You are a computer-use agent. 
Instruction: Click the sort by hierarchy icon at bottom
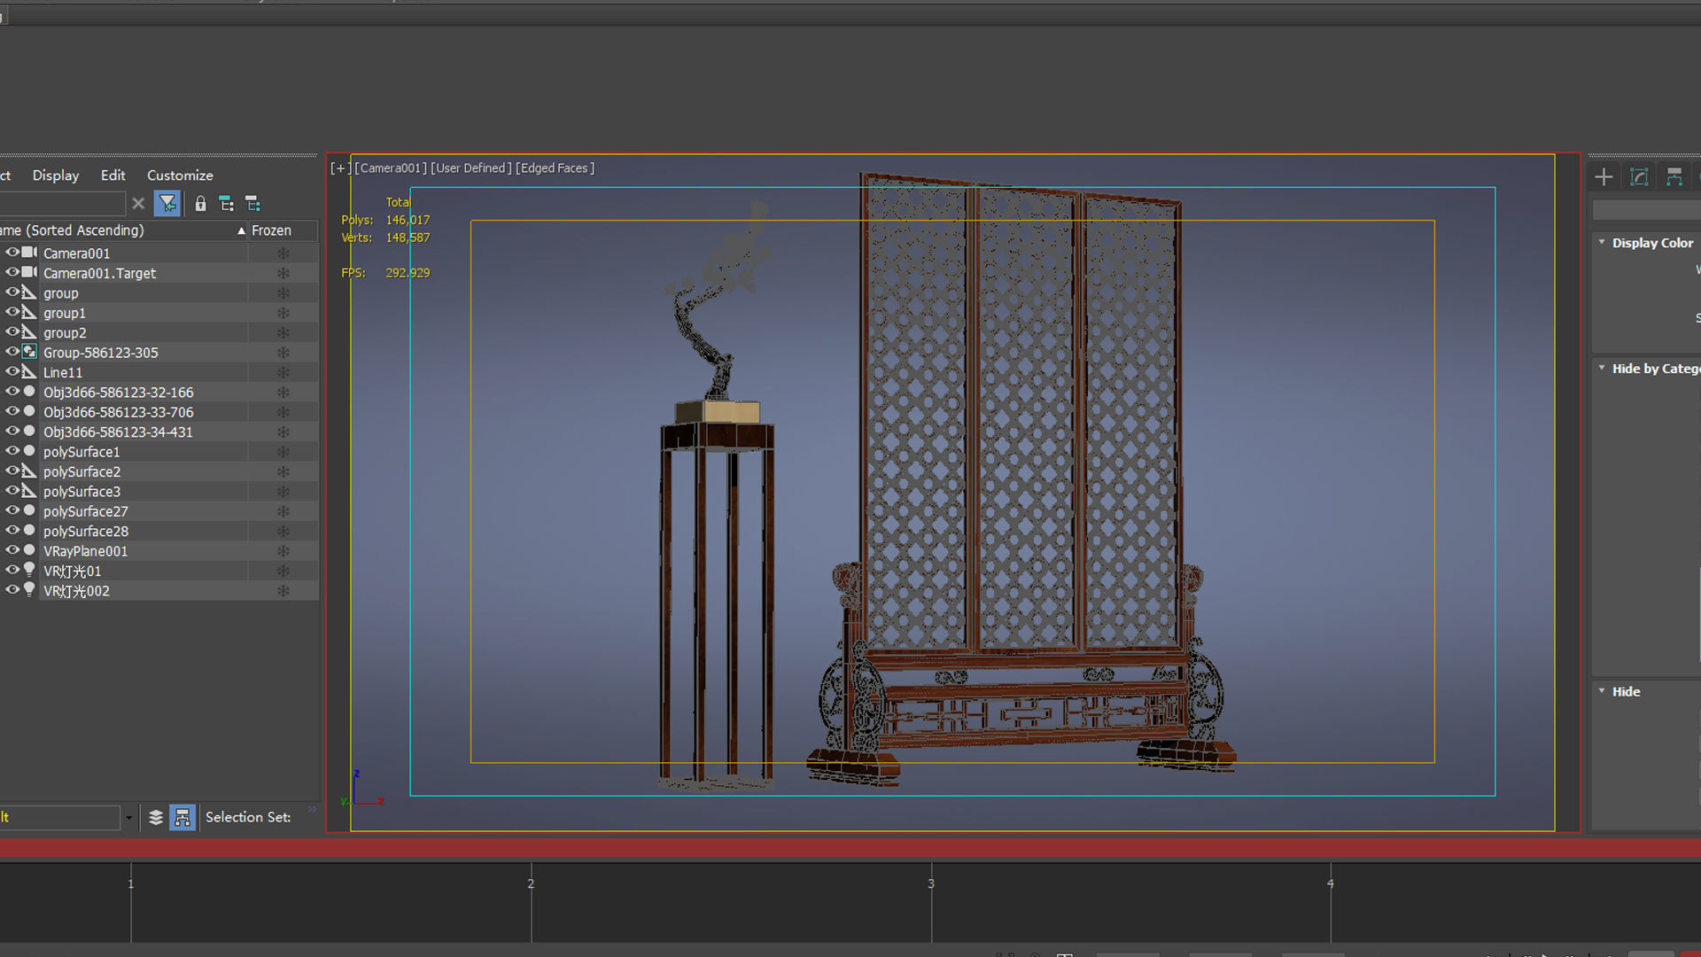[183, 817]
